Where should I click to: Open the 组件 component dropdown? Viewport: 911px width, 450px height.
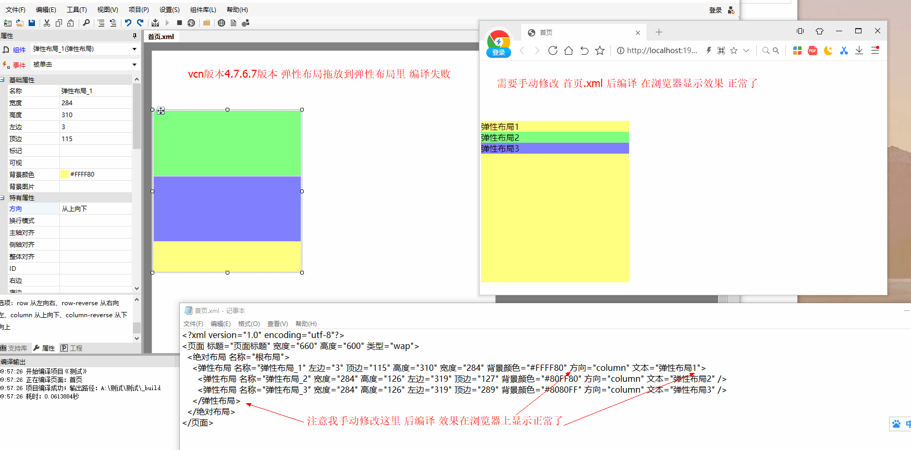(134, 49)
